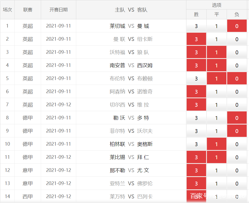This screenshot has width=249, height=203.
Task: Select draw (1) for 菲尔特 VS 沃尔夫
Action: click(216, 131)
